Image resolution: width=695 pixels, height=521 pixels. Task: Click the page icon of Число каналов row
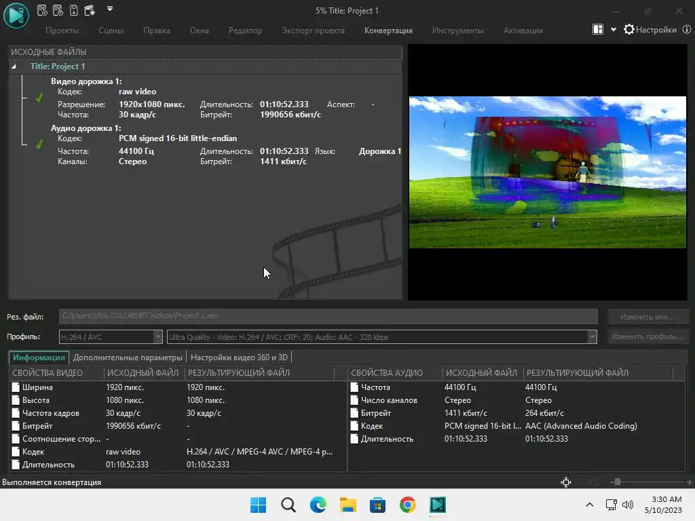click(354, 400)
